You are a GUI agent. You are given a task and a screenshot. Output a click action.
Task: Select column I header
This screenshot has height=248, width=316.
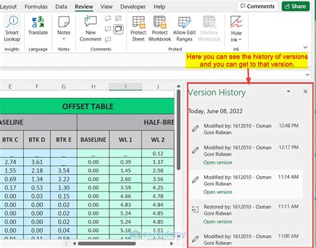pos(125,87)
